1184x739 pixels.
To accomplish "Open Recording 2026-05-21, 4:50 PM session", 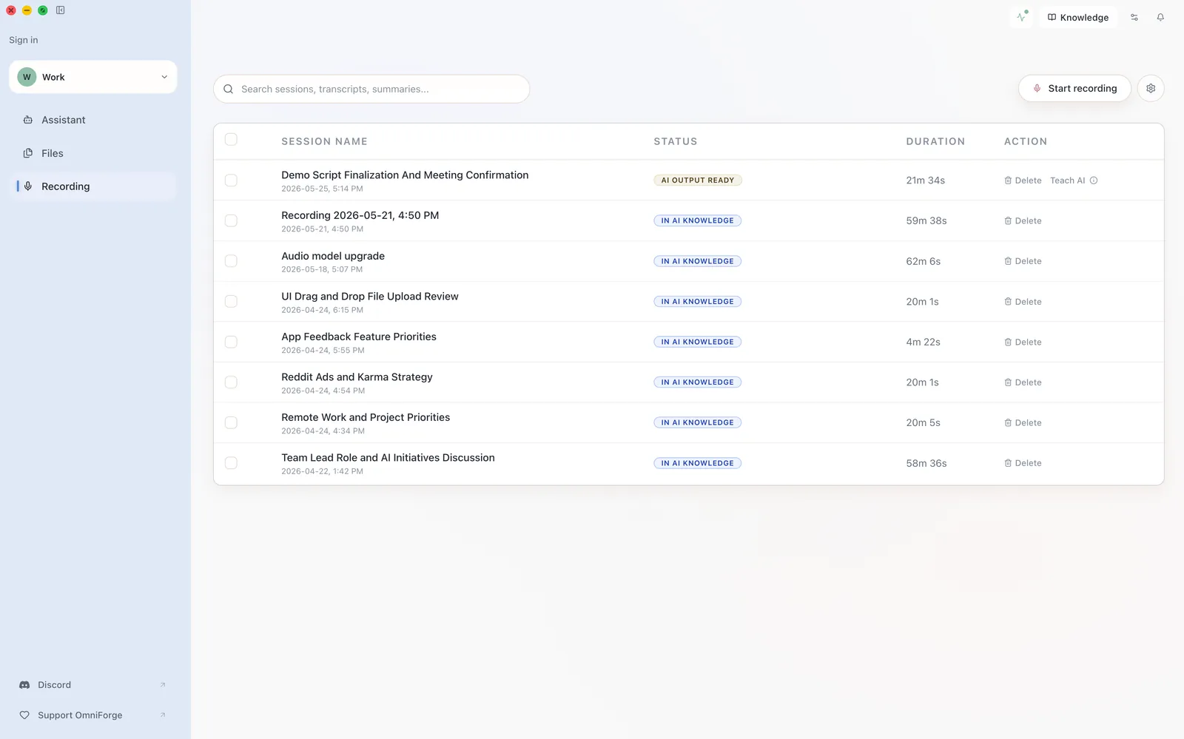I will coord(360,215).
